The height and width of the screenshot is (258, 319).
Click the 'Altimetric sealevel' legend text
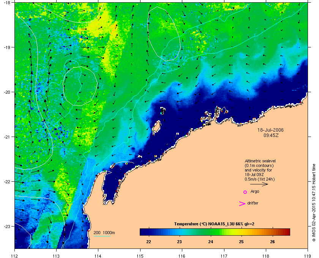260,161
